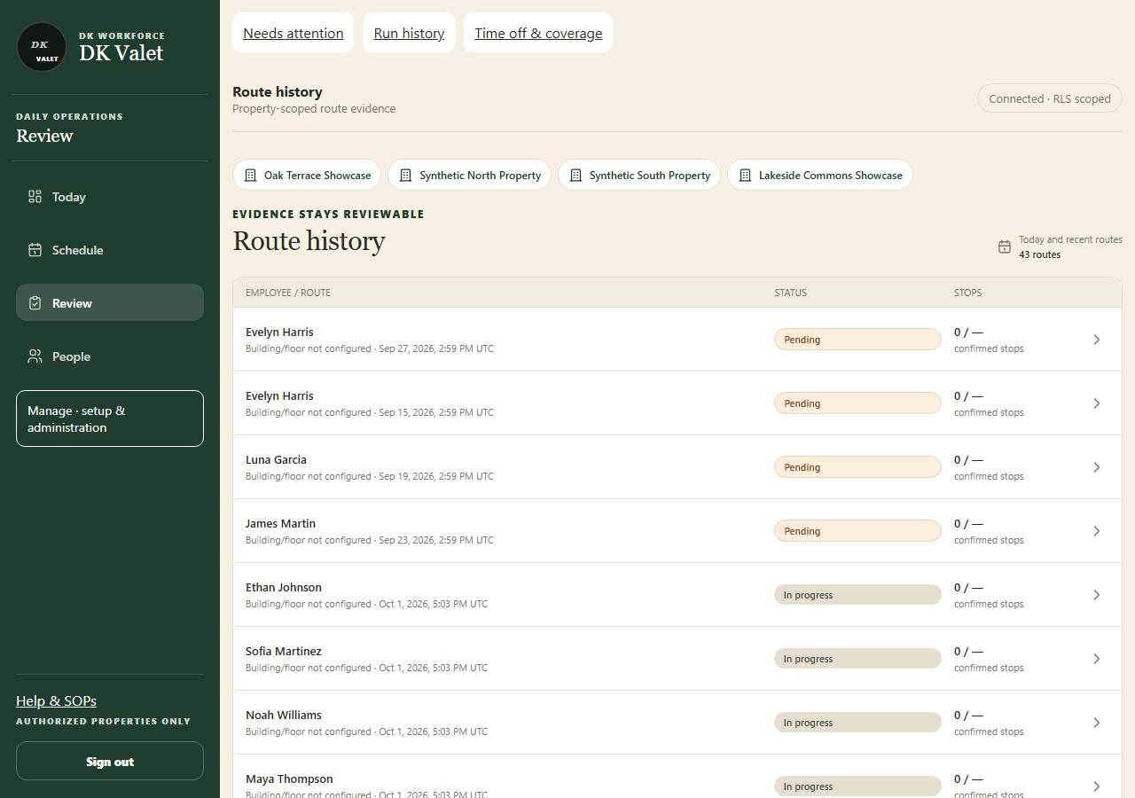Go to People in sidebar

[110, 356]
